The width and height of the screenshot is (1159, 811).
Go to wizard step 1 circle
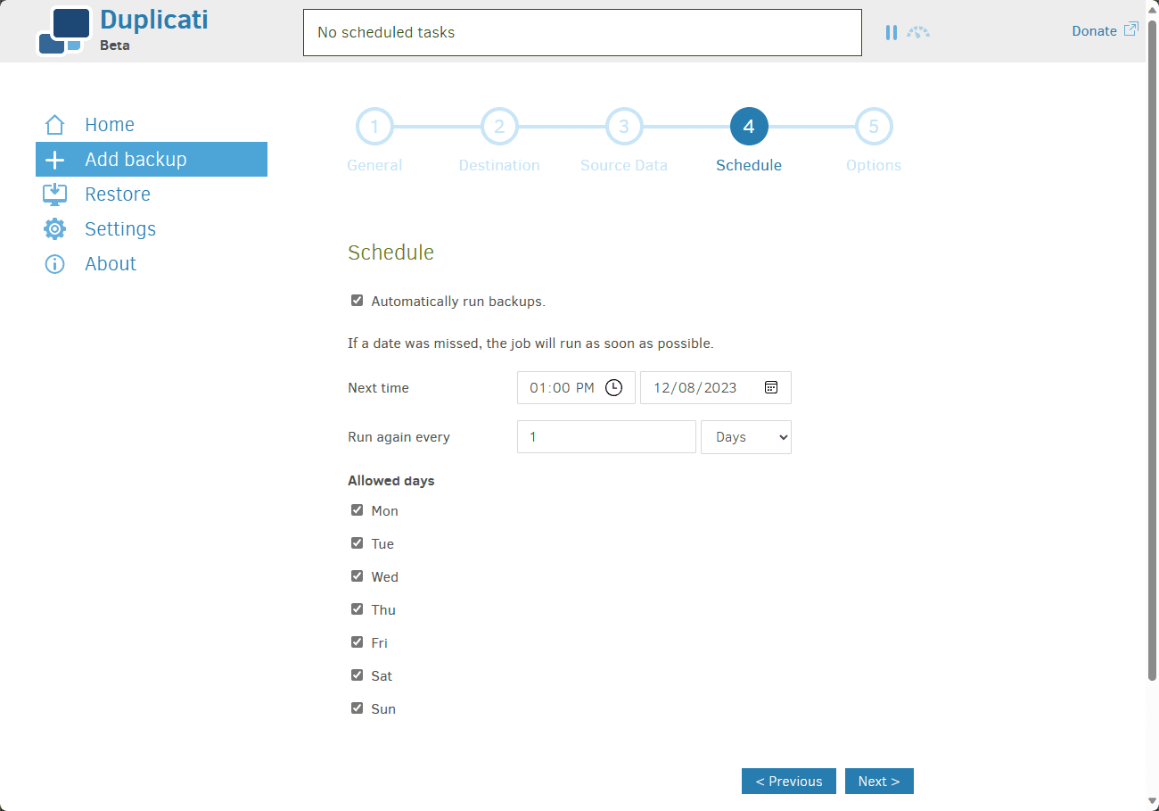pos(374,127)
